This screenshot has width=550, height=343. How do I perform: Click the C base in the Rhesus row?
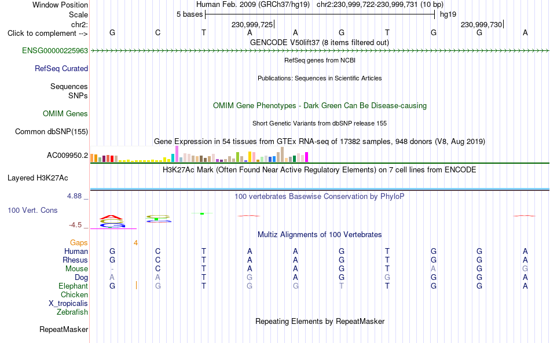coord(158,260)
